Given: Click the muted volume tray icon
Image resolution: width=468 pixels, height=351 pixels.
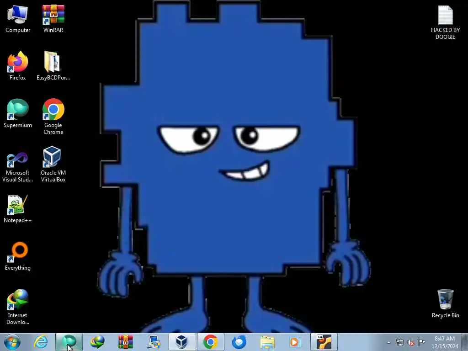Looking at the screenshot, I should click(411, 342).
